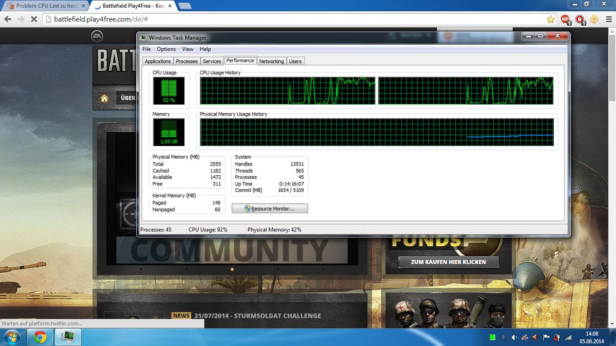Viewport: 616px width, 346px height.
Task: Click green CPU meter tray icon
Action: 492,337
